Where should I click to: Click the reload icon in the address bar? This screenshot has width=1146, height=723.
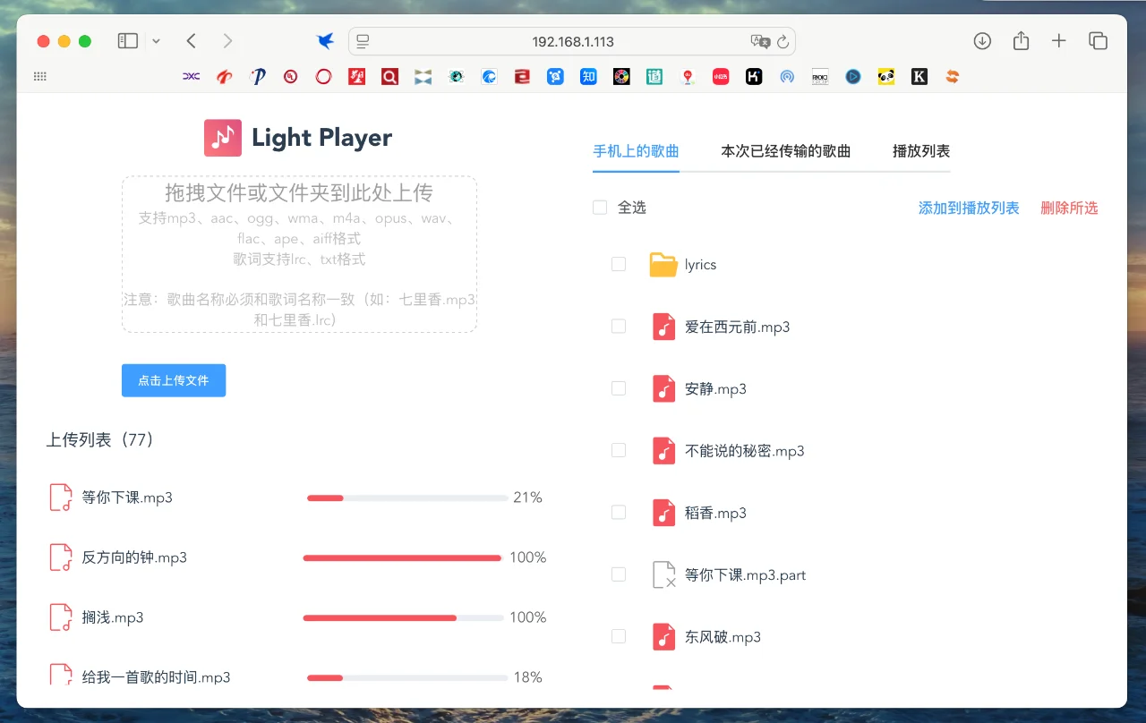click(783, 41)
